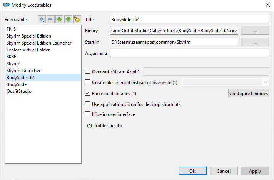Check Hide in user interface option
The width and height of the screenshot is (274, 180).
click(x=87, y=114)
